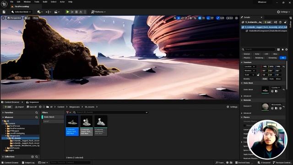
Task: Open the Platforms dropdown
Action: coord(98,12)
